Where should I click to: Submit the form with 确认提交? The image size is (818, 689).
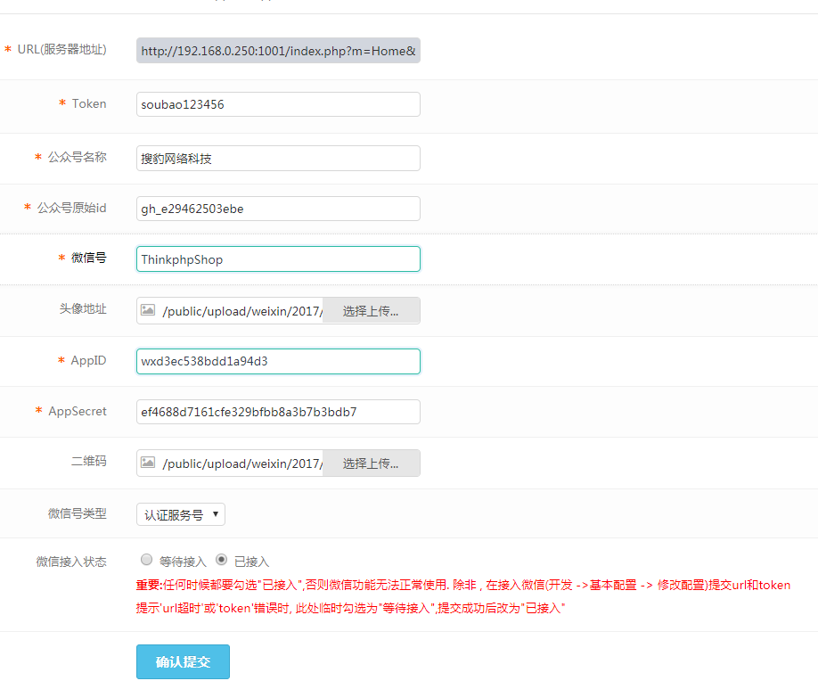183,662
